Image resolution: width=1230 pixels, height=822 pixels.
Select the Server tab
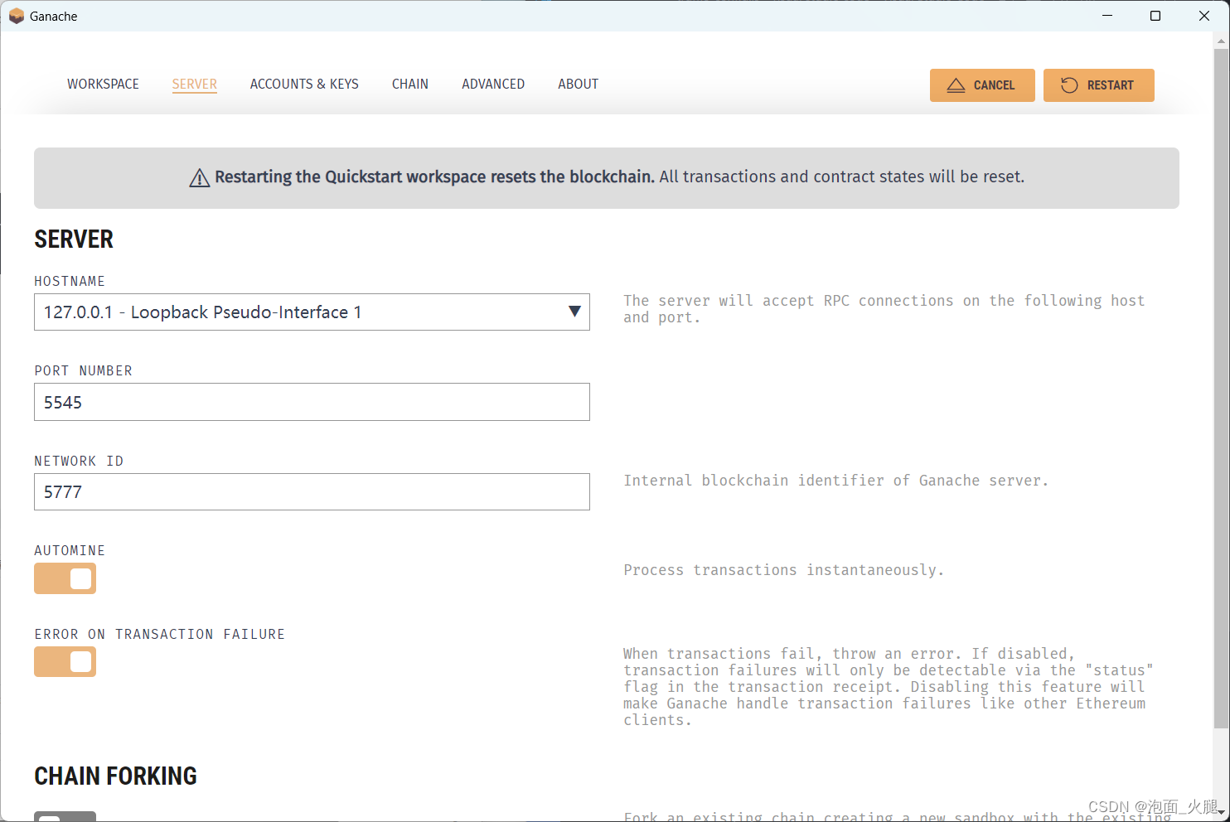pyautogui.click(x=195, y=84)
